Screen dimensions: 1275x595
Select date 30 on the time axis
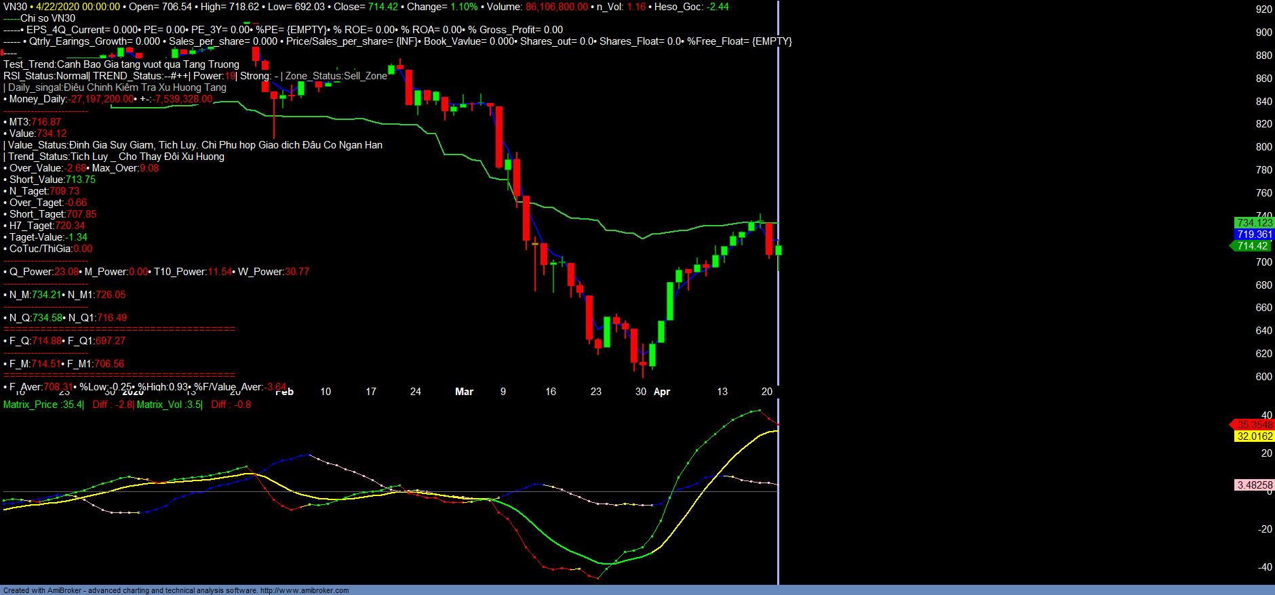(640, 392)
